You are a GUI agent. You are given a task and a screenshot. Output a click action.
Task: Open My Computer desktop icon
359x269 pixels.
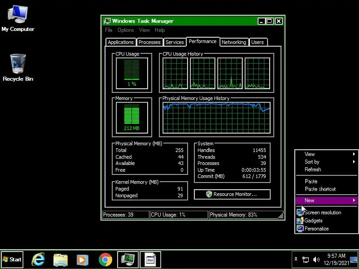[x=18, y=19]
